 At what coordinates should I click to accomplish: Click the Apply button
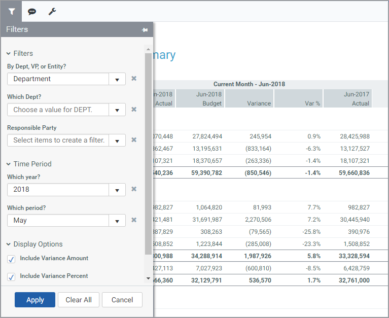[x=35, y=300]
